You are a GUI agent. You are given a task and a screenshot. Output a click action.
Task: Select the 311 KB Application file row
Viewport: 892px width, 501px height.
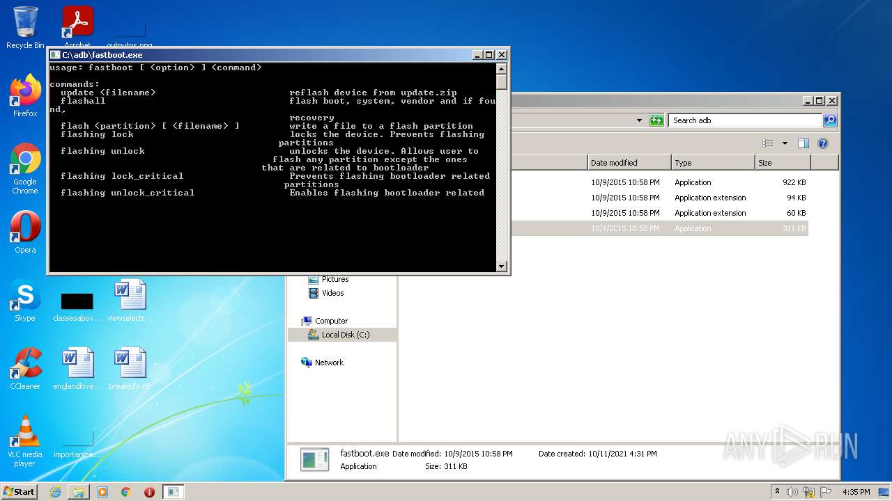pos(659,228)
